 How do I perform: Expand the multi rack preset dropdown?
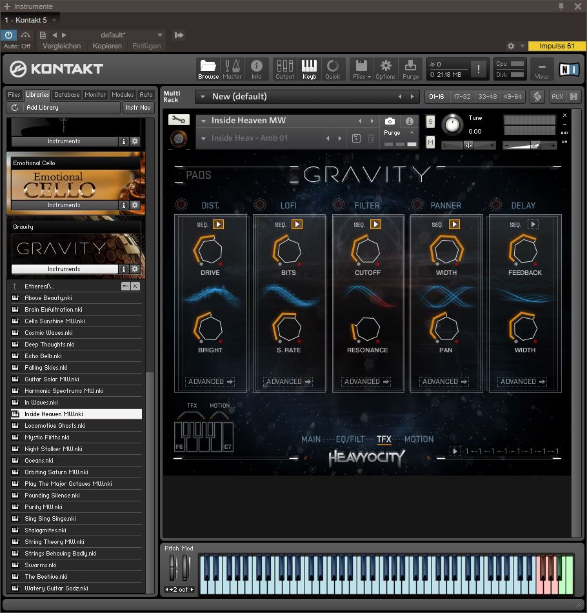point(203,97)
